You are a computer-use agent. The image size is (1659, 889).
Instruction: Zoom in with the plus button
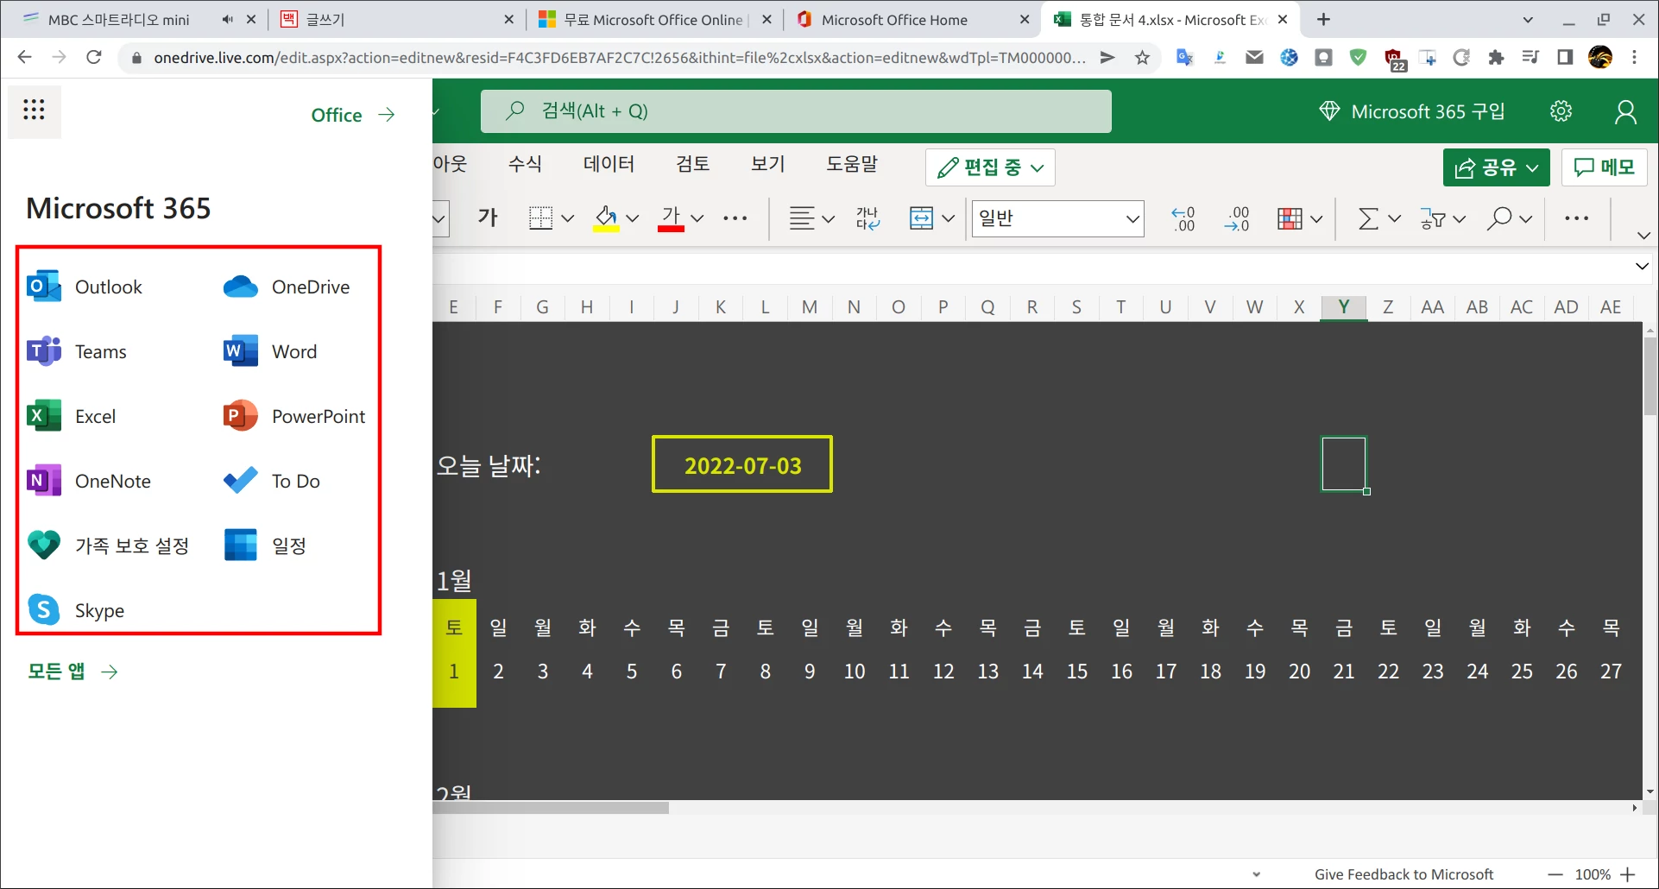(1628, 874)
